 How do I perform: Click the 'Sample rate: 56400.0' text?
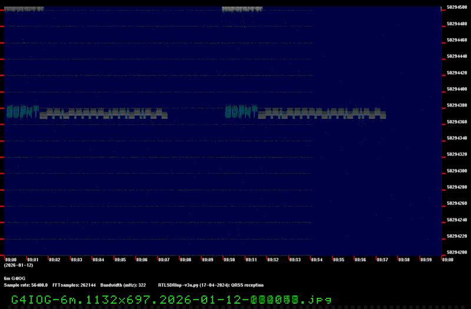25,285
